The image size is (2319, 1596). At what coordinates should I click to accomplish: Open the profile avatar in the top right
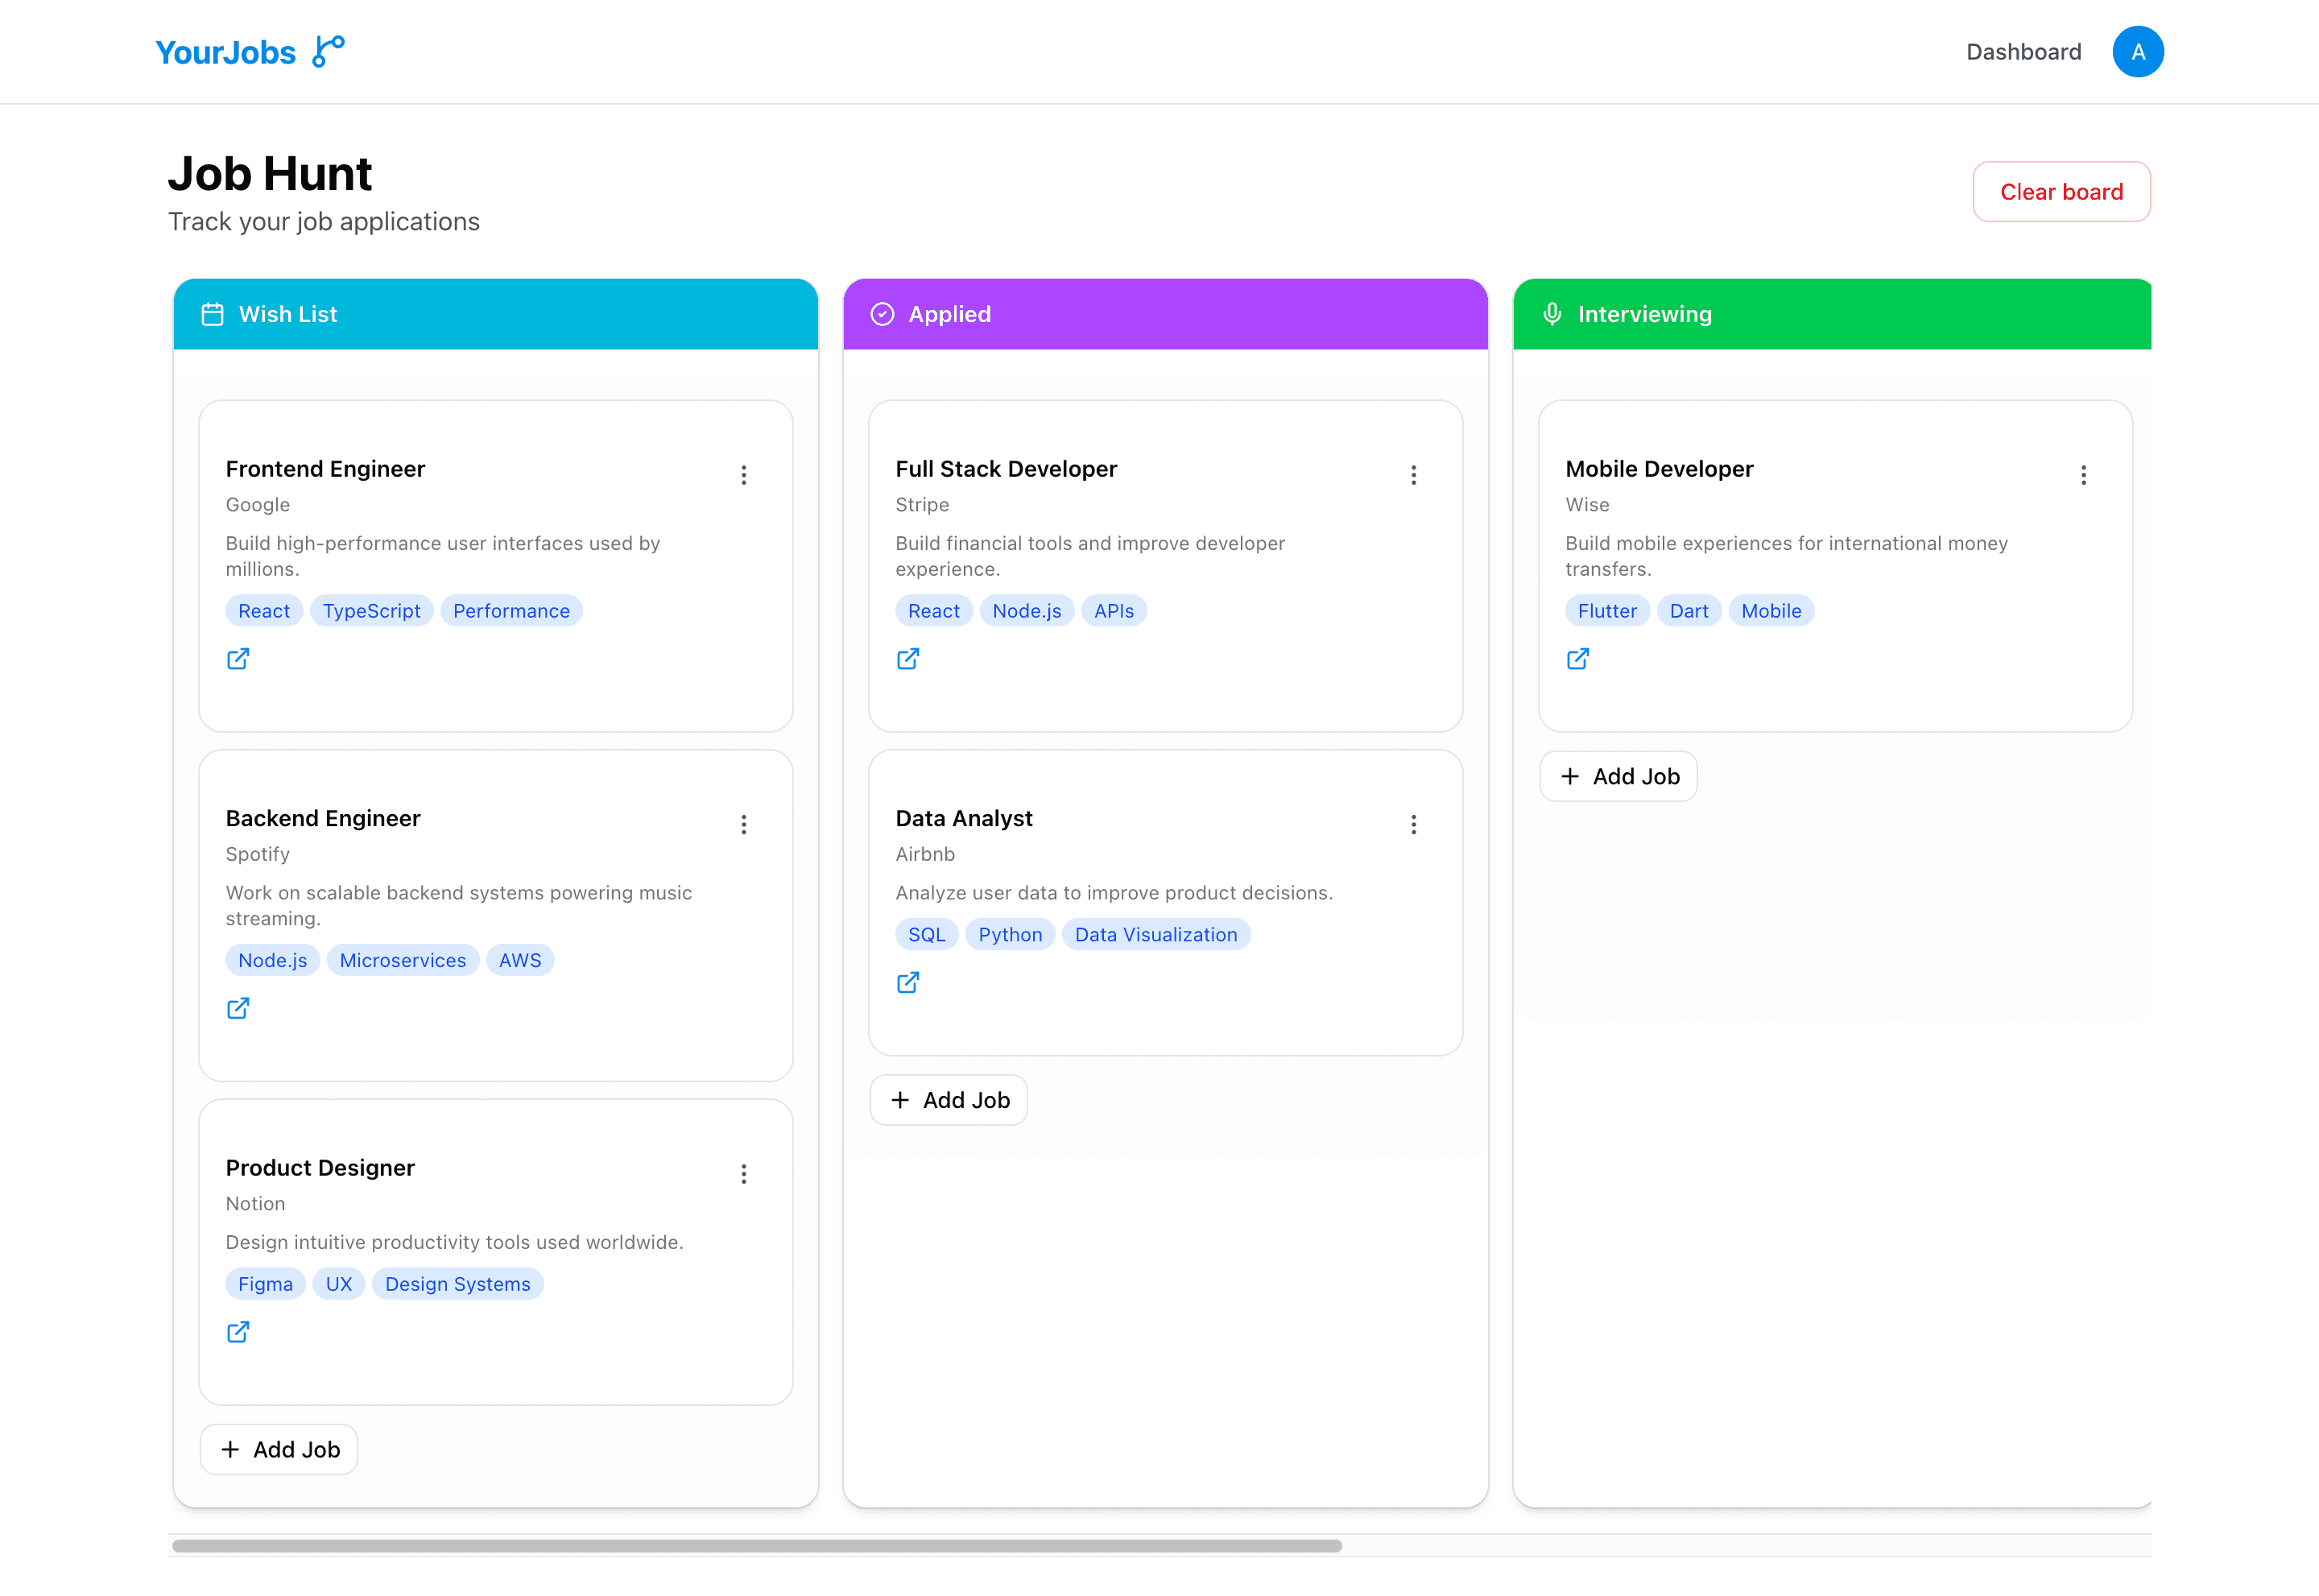[2138, 51]
